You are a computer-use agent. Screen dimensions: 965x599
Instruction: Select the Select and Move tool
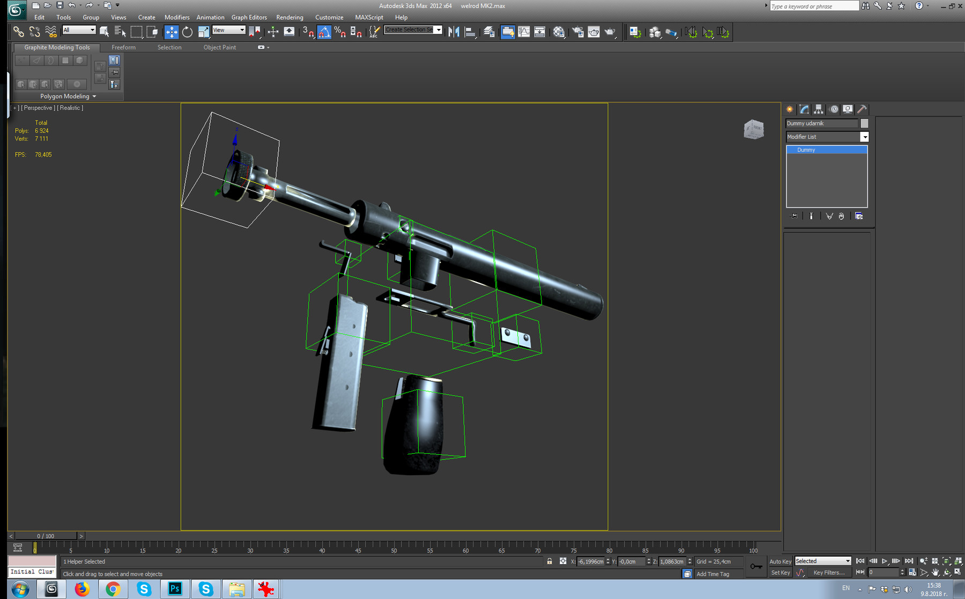pos(171,32)
